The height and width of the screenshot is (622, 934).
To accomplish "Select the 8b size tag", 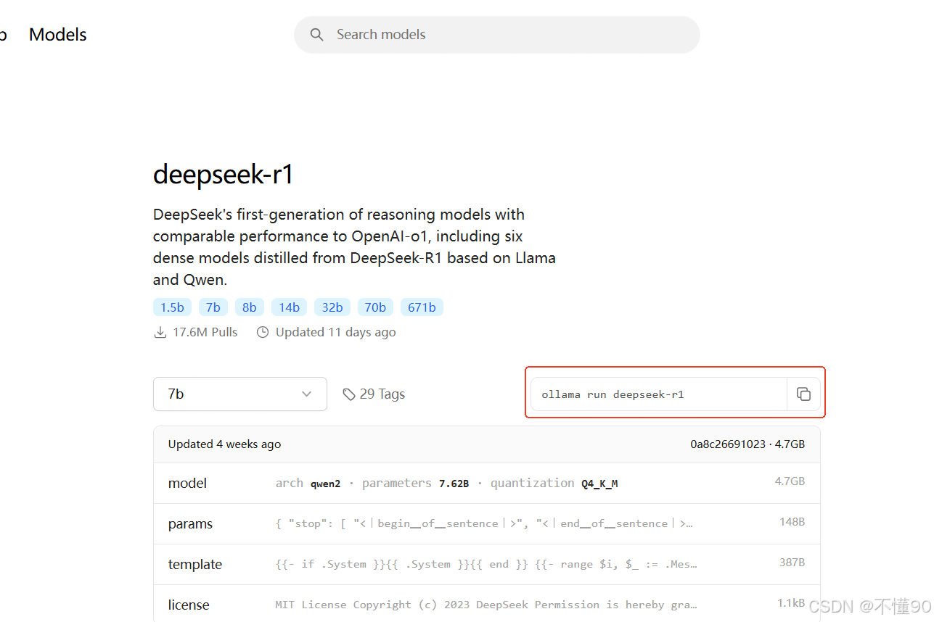I will click(249, 307).
